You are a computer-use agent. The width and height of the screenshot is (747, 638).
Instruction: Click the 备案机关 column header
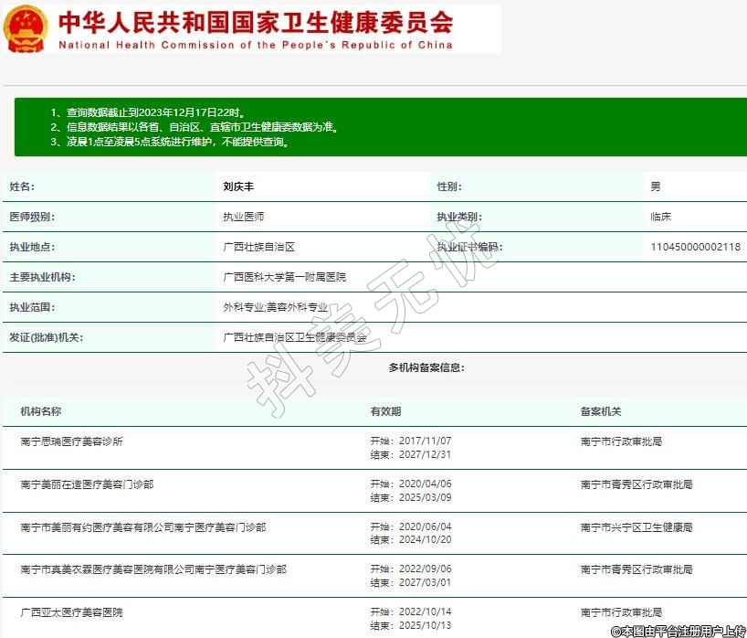[601, 411]
